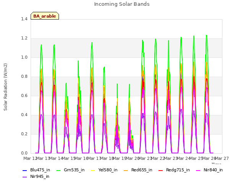
Task: Click the 0.0 y-axis tick label
Action: click(x=24, y=153)
